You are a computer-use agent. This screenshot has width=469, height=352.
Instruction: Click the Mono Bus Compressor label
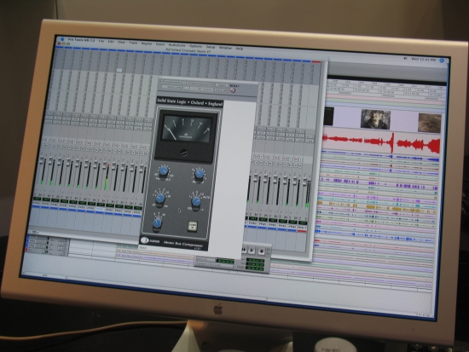(182, 244)
